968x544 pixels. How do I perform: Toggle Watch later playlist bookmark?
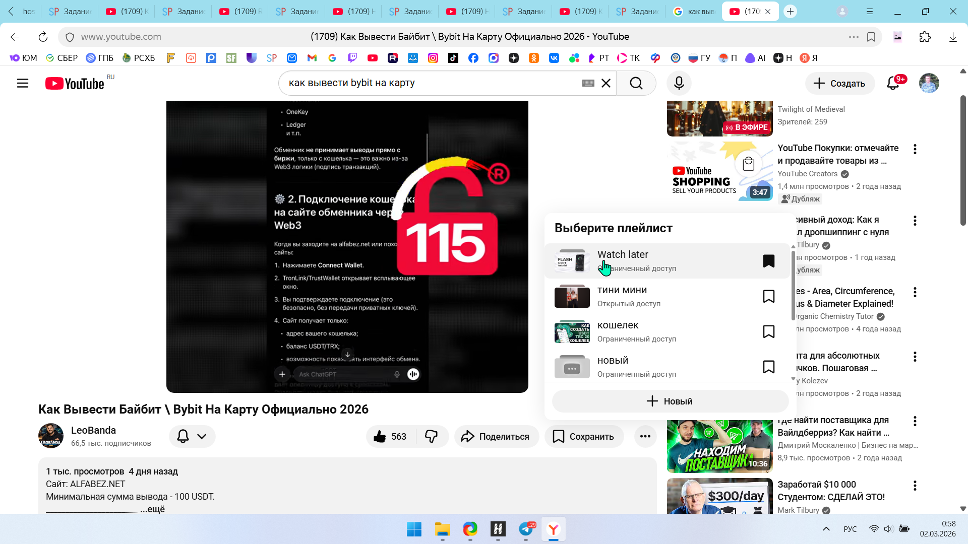coord(768,261)
